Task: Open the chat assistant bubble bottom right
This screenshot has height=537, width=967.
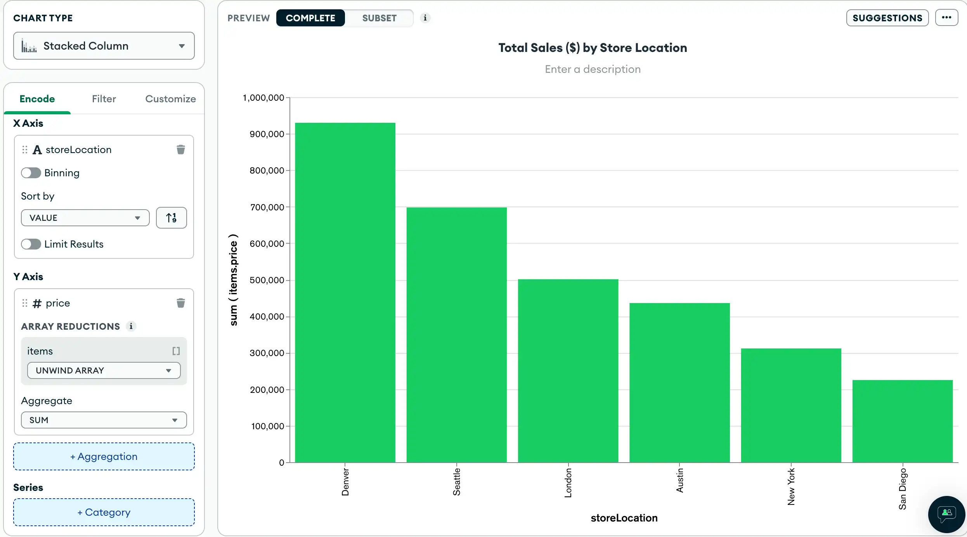Action: pos(946,514)
